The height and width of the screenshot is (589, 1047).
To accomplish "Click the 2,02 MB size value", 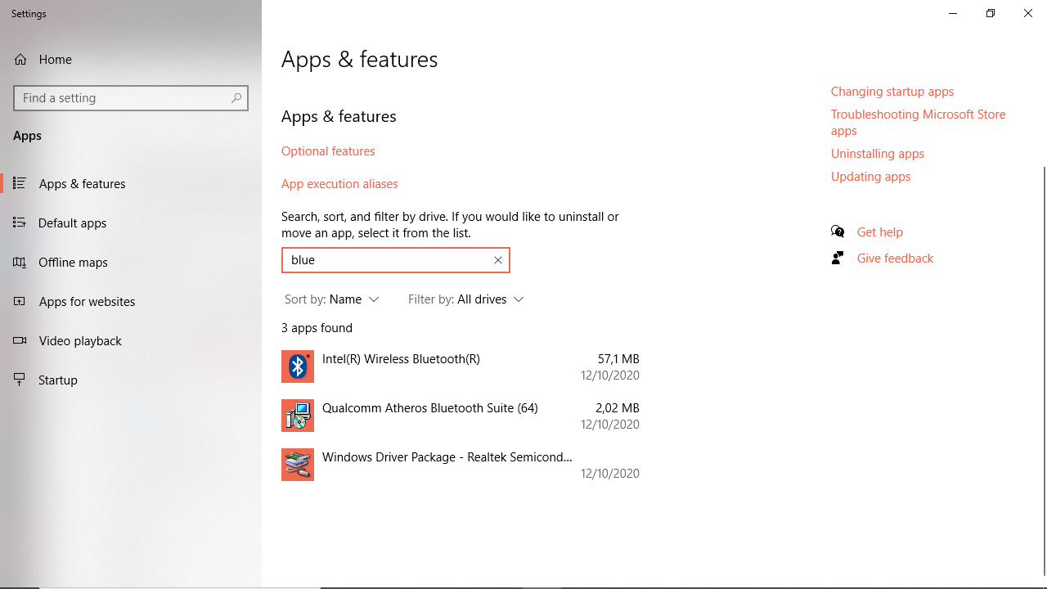I will tap(618, 407).
